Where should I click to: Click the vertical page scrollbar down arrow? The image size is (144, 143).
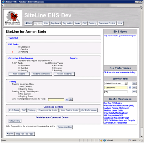click(x=141, y=137)
